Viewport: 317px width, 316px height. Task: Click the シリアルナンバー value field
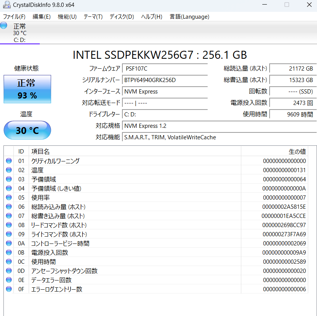[165, 80]
